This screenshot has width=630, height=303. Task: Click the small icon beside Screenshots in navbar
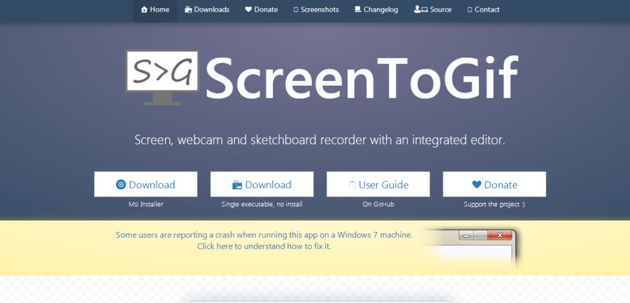296,10
